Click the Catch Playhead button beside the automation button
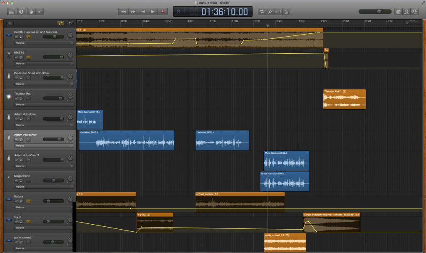The image size is (426, 253). pyautogui.click(x=70, y=23)
